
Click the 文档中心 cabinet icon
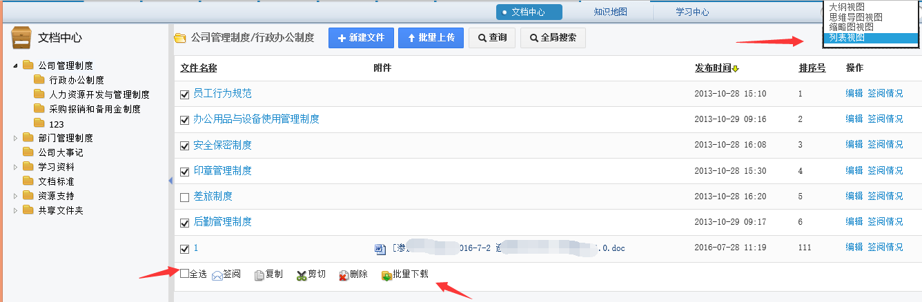[22, 38]
